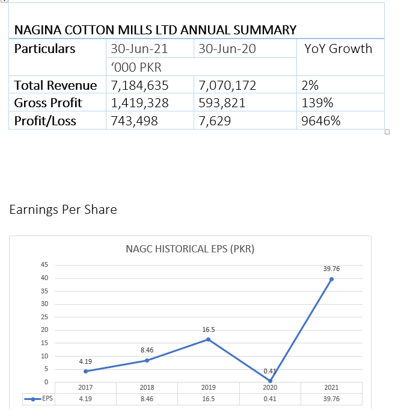Screen dimensions: 401x412
Task: Click the 2018 EPS value in chart data table
Action: pyautogui.click(x=147, y=399)
